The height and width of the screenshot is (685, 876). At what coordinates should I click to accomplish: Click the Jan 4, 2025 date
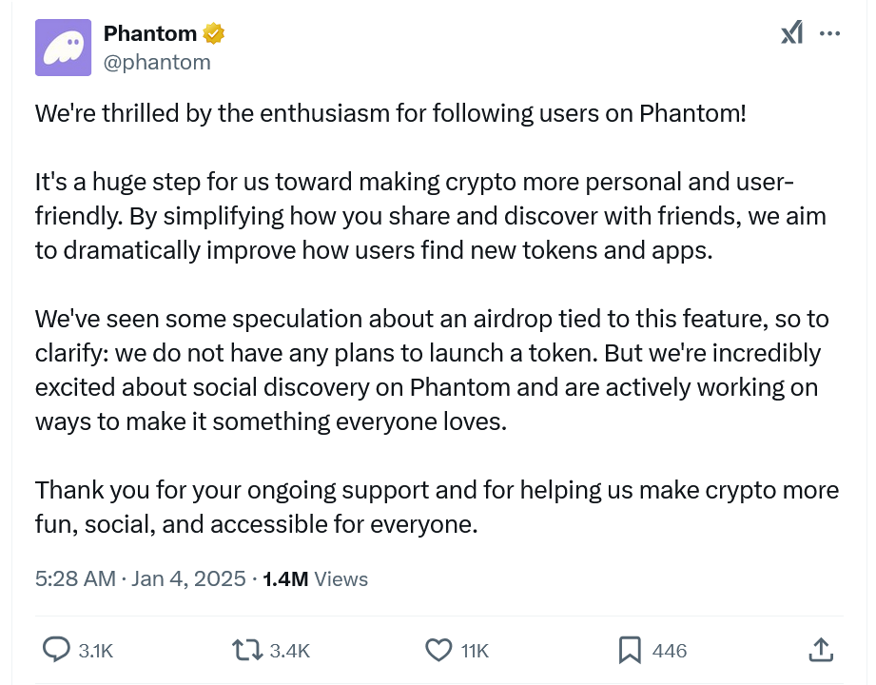click(x=186, y=578)
